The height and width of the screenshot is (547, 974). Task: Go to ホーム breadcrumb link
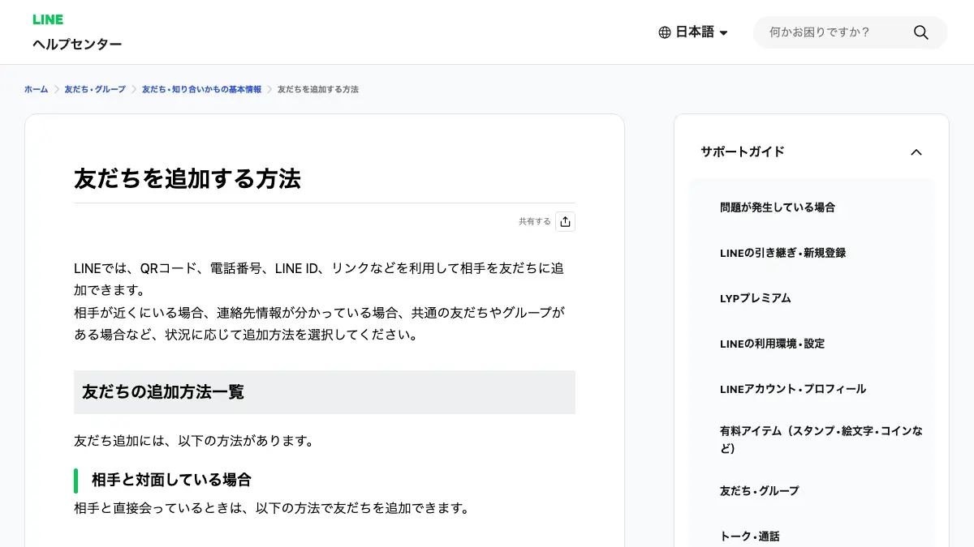tap(37, 89)
